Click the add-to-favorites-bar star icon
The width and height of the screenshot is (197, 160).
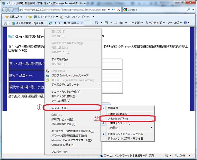coord(30,17)
